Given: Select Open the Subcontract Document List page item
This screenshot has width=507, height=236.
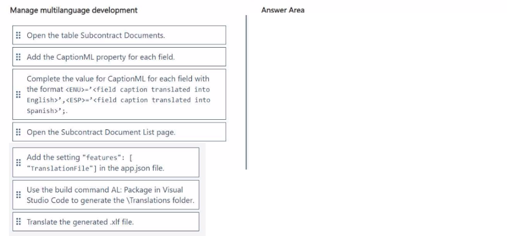Looking at the screenshot, I should 119,132.
